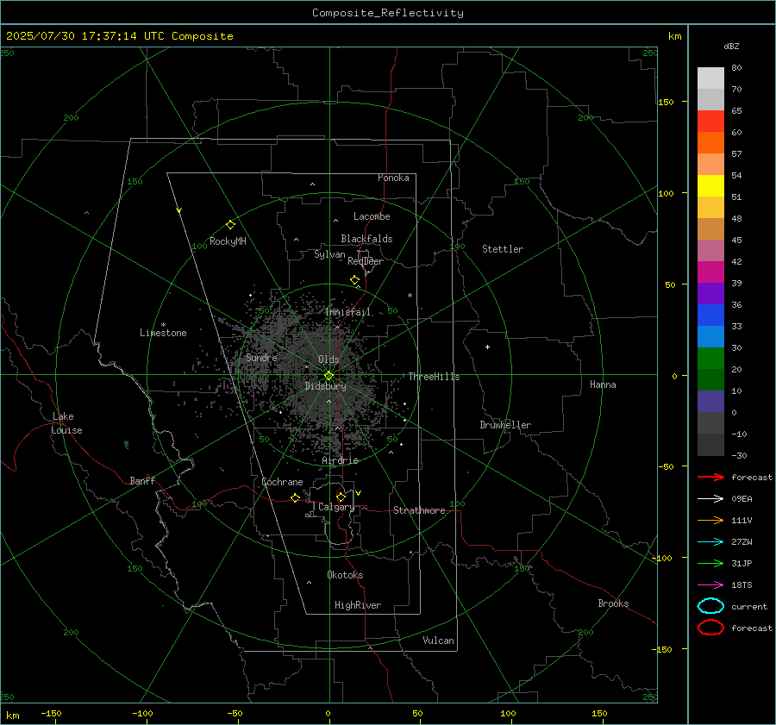
Task: Select the Innisfail city label
Action: pos(348,312)
